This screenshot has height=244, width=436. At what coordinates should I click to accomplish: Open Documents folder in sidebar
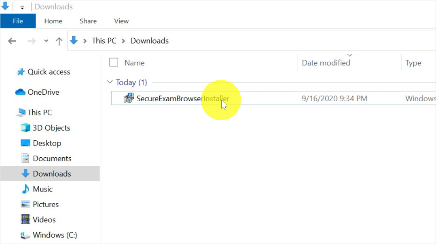coord(52,158)
